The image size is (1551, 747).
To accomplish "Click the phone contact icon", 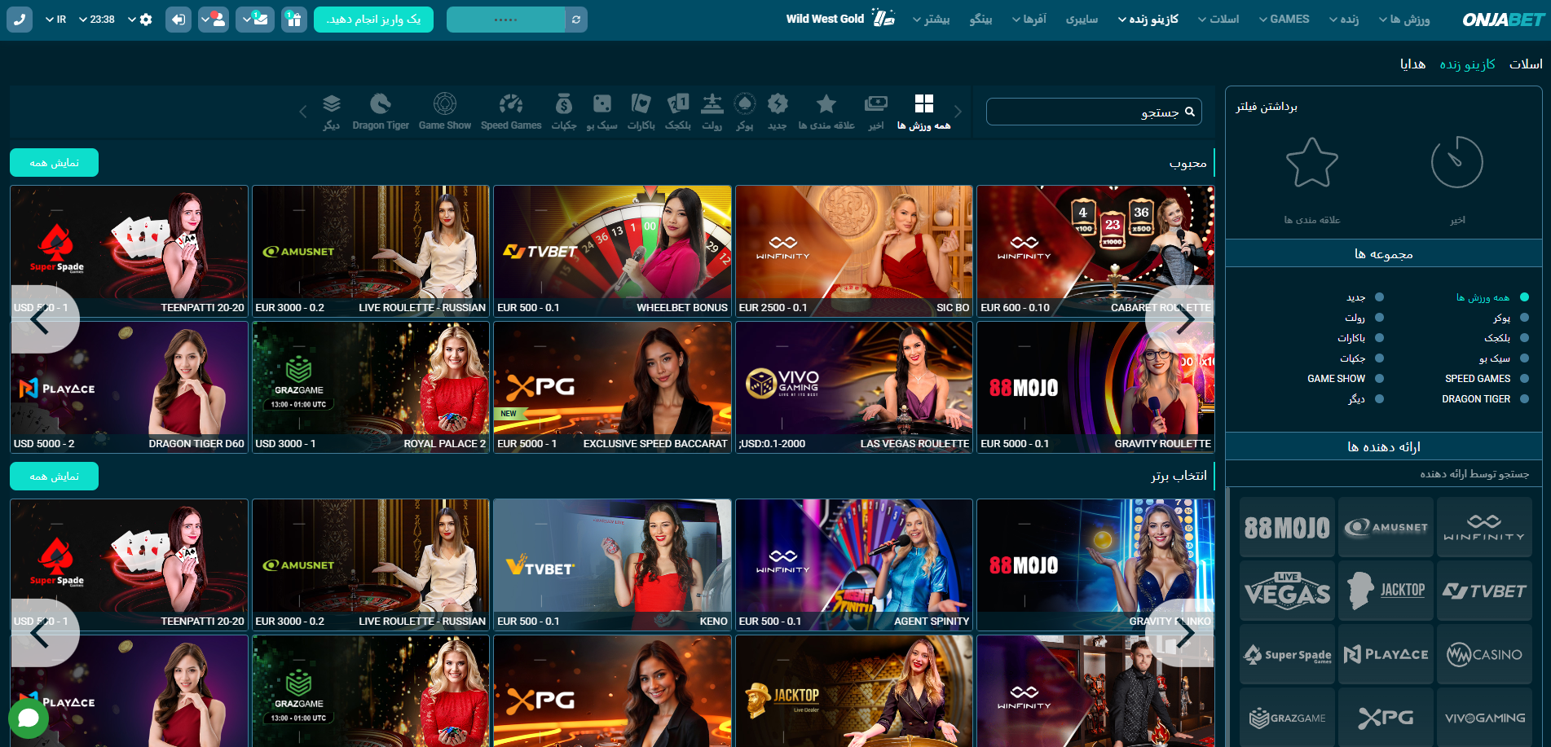I will pyautogui.click(x=20, y=20).
